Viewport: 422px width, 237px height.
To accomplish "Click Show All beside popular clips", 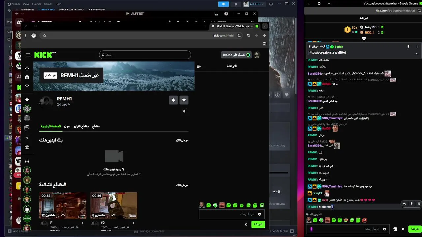I will coord(182,185).
